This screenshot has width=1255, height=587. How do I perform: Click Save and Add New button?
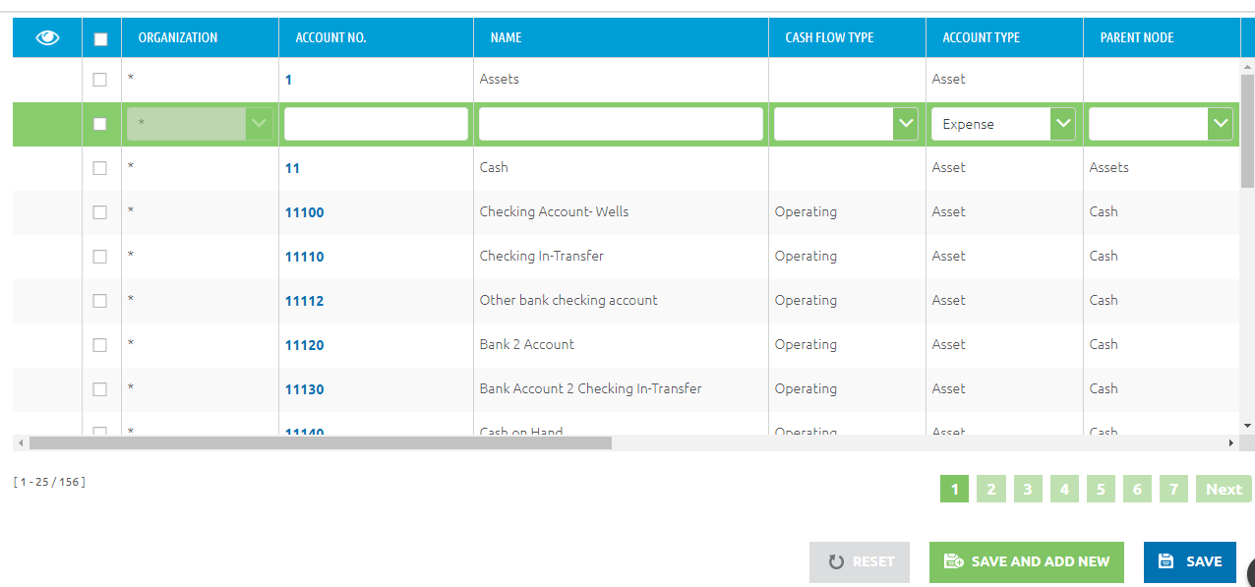click(x=1026, y=561)
